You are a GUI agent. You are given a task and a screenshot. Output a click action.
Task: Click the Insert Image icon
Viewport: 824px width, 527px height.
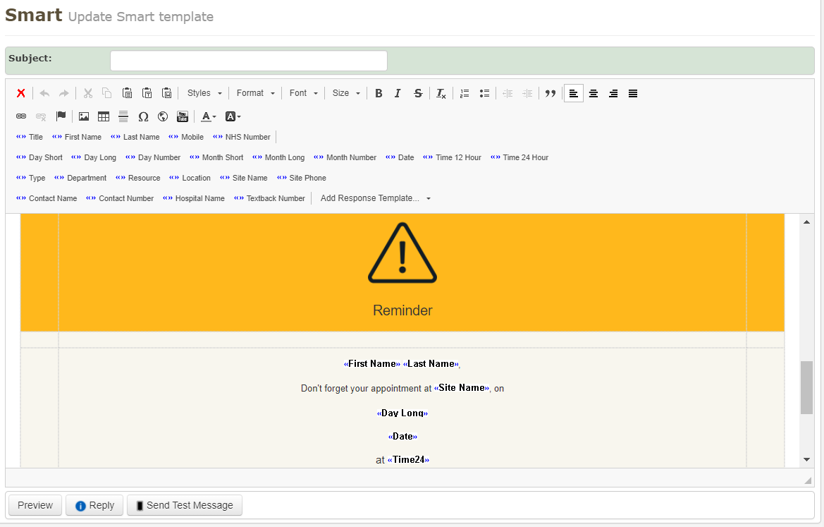[84, 116]
